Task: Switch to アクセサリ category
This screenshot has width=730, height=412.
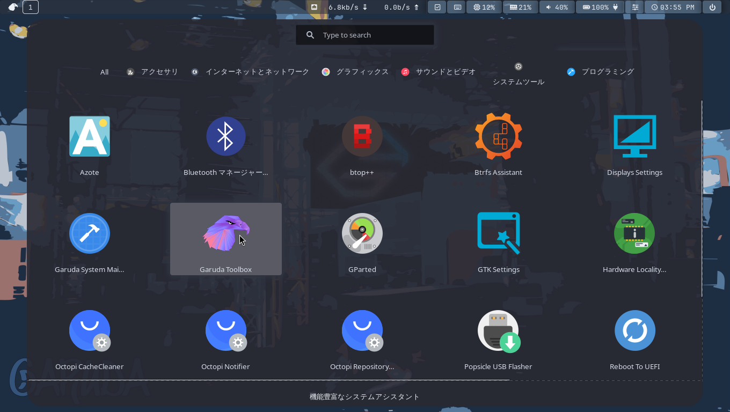Action: coord(152,72)
